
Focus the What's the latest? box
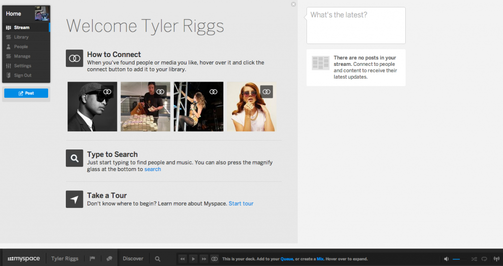pos(356,26)
